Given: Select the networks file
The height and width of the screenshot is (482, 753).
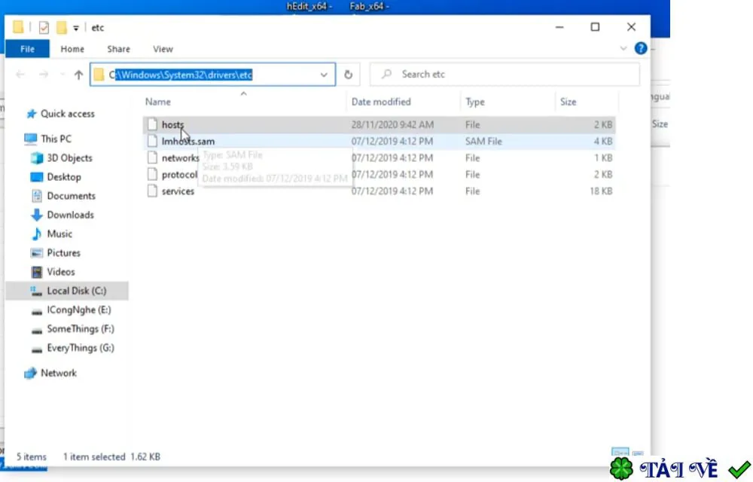Looking at the screenshot, I should 180,158.
